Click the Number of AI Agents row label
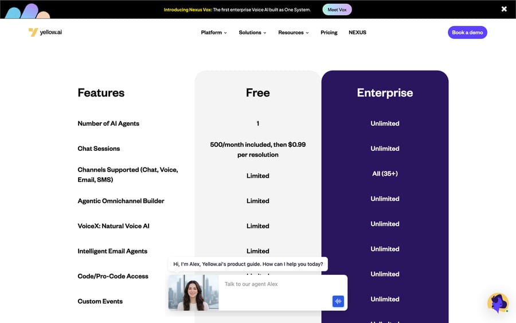This screenshot has height=323, width=516. coord(108,123)
